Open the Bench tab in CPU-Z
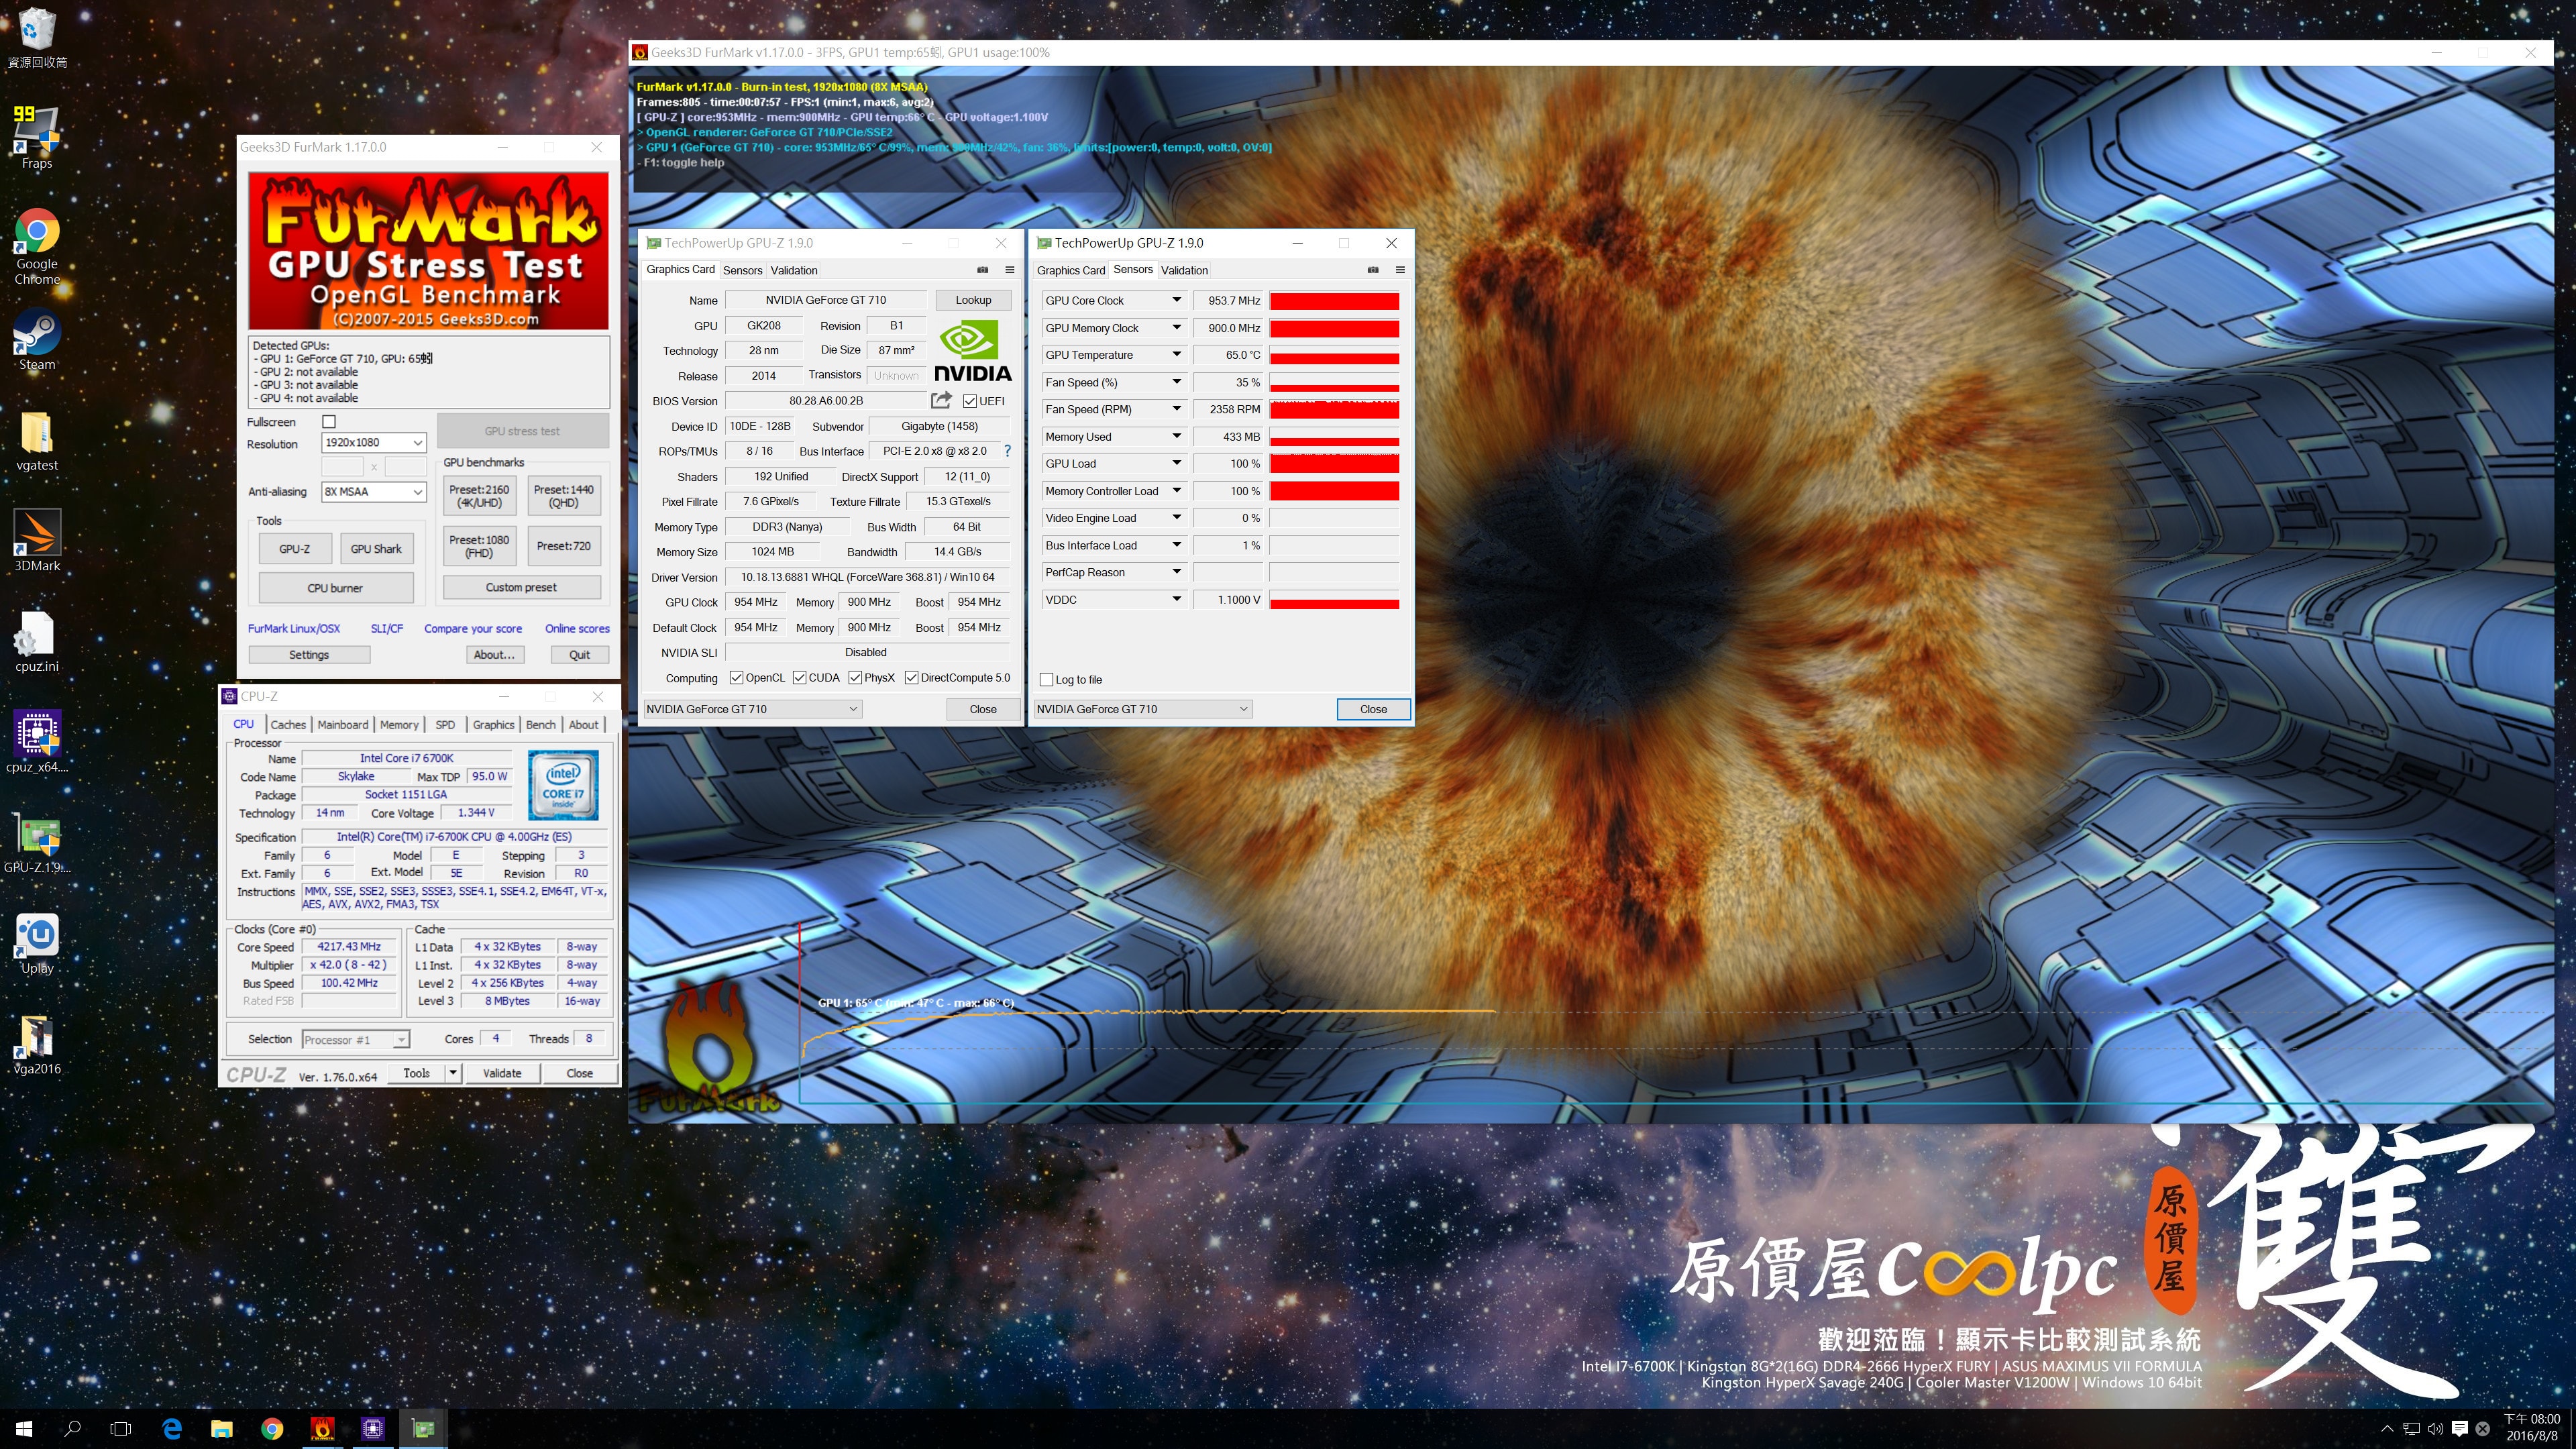This screenshot has height=1449, width=2576. (541, 725)
